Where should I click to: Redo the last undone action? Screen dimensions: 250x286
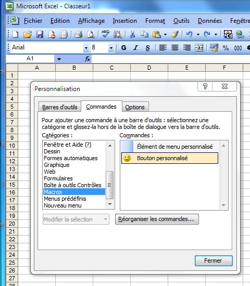pos(207,34)
